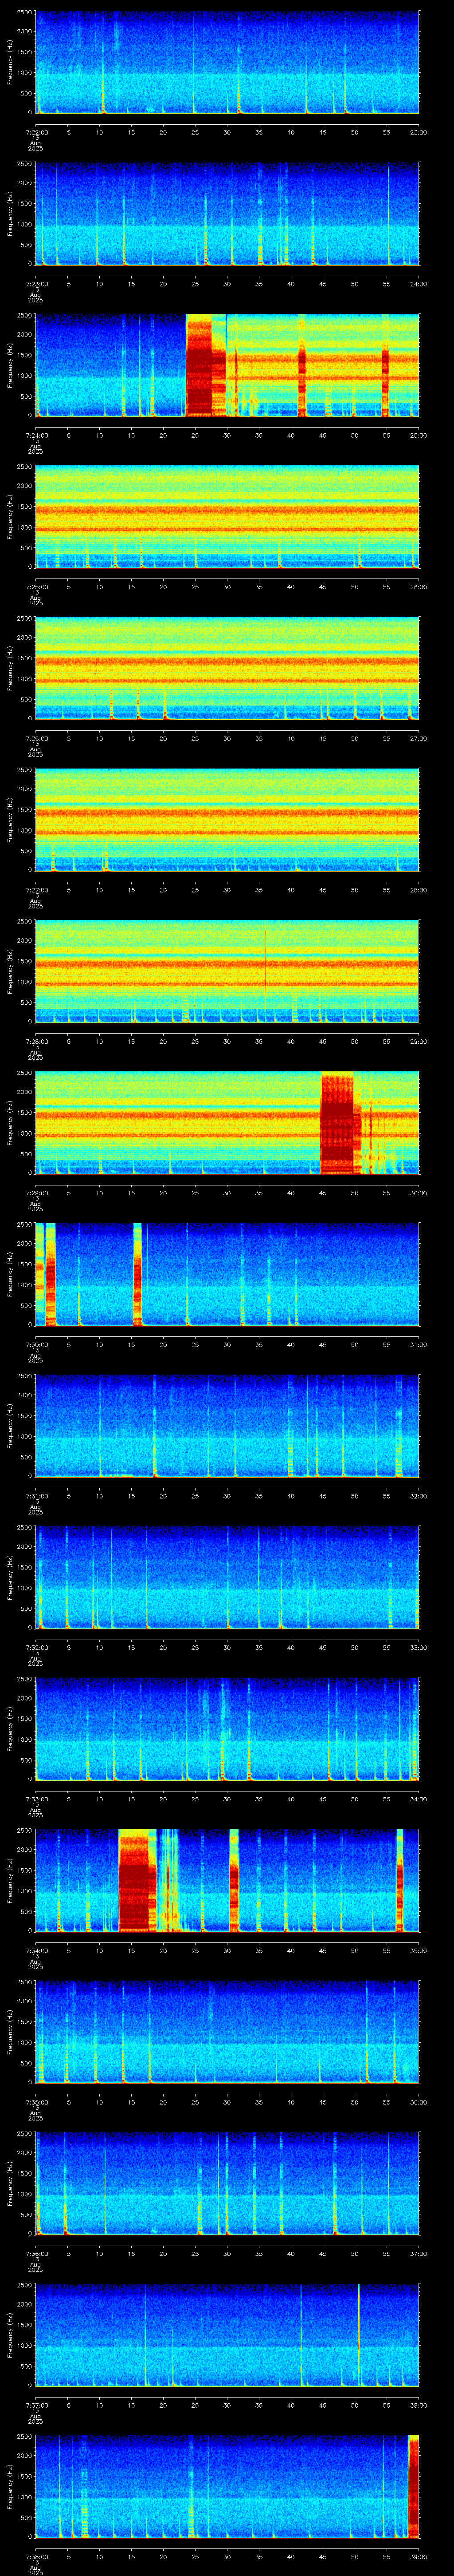Viewport: 454px width, 2576px height.
Task: Click the 33:00 end time label
Action: (419, 1647)
